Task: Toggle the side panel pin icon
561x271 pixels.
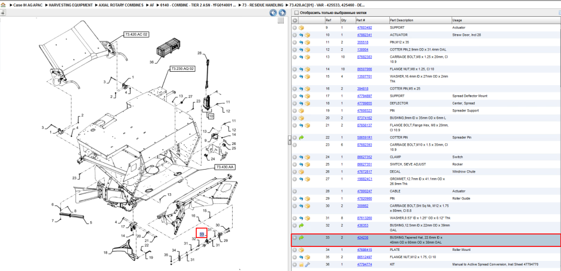Action: [3, 12]
